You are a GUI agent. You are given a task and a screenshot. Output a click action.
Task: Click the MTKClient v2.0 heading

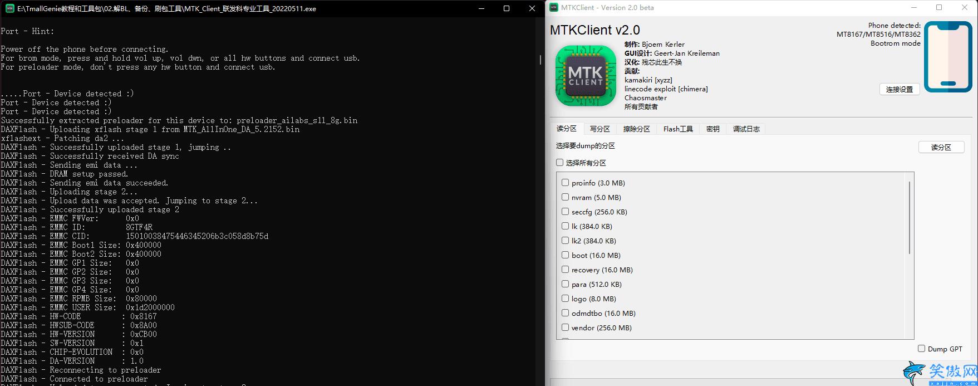pyautogui.click(x=595, y=30)
